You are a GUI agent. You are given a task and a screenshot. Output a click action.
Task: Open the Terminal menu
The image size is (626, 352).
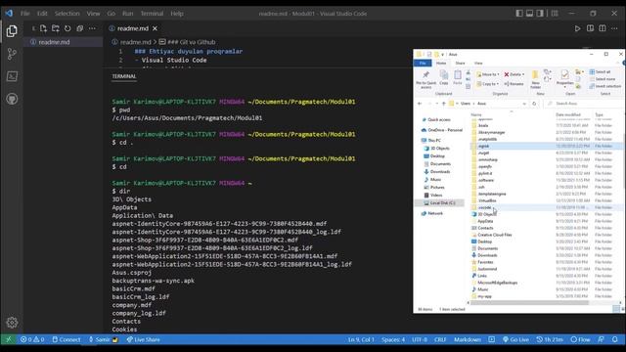(x=153, y=13)
